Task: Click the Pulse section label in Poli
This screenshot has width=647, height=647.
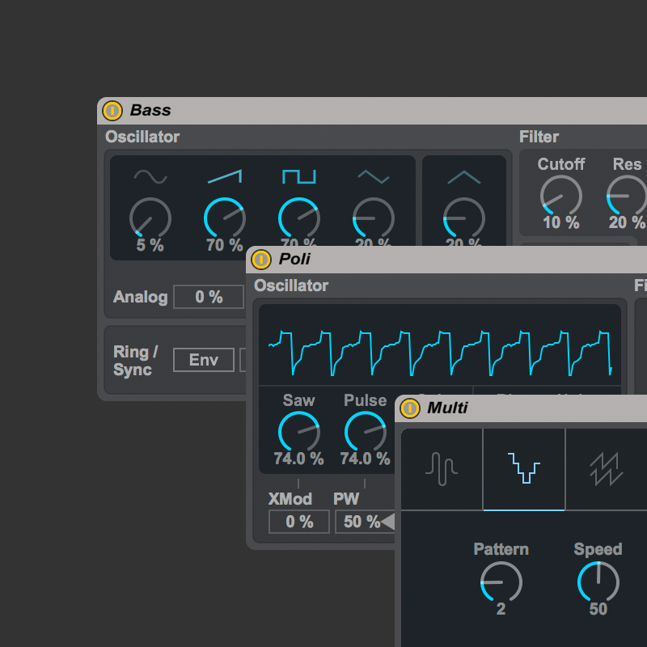Action: [x=365, y=400]
